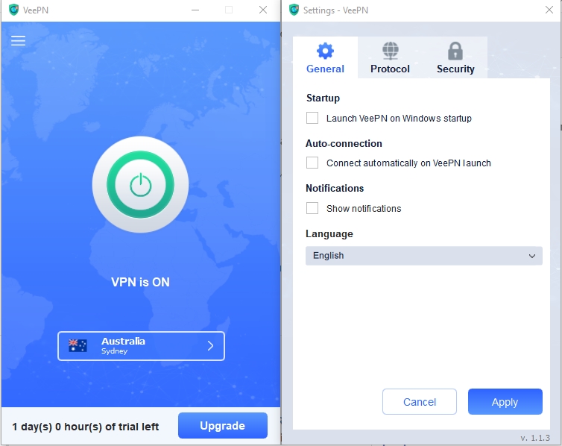Viewport: 562px width, 446px height.
Task: Click the Startup section heading
Action: pyautogui.click(x=323, y=98)
